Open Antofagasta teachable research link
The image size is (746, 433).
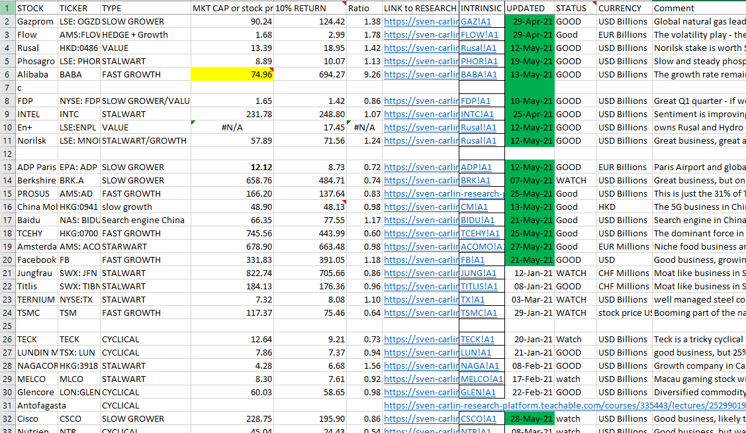click(x=565, y=405)
